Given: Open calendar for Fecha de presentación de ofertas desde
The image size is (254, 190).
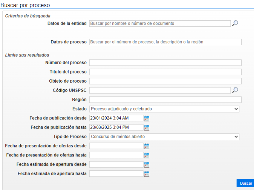Looking at the screenshot, I should pyautogui.click(x=147, y=146).
